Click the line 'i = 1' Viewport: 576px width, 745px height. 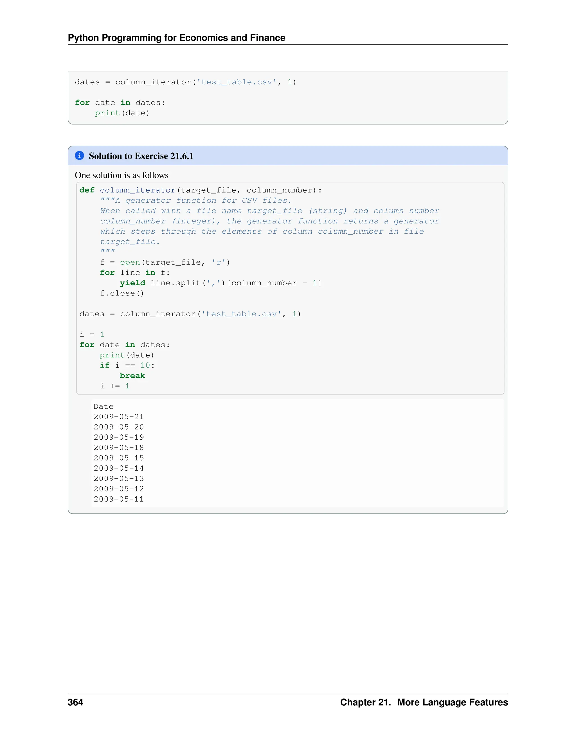(x=92, y=334)
